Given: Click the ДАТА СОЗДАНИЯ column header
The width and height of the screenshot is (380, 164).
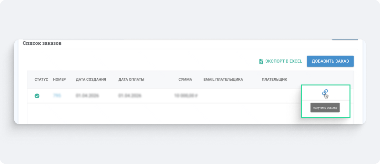Looking at the screenshot, I should pos(91,79).
